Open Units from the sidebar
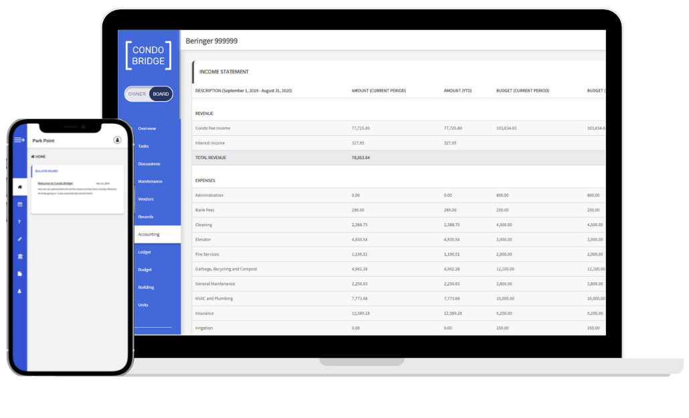 click(143, 305)
